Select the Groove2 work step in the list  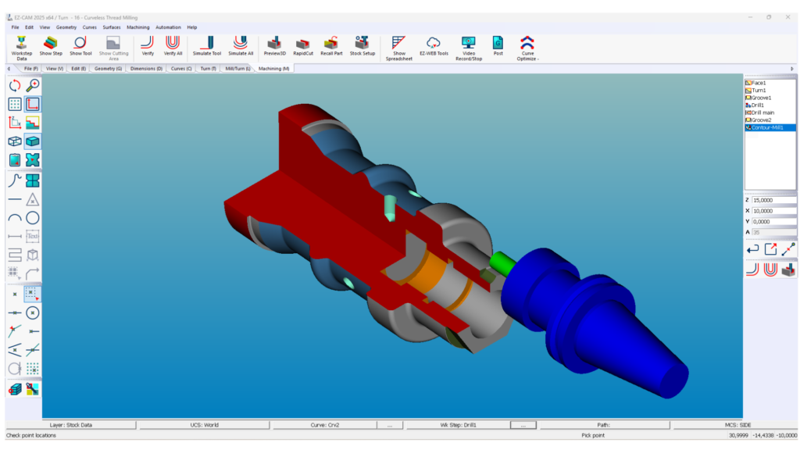(761, 120)
